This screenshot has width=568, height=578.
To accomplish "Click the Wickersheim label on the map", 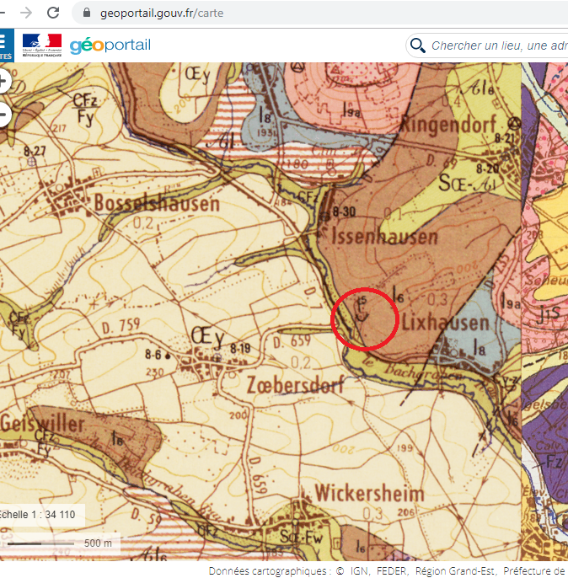I will tap(364, 490).
